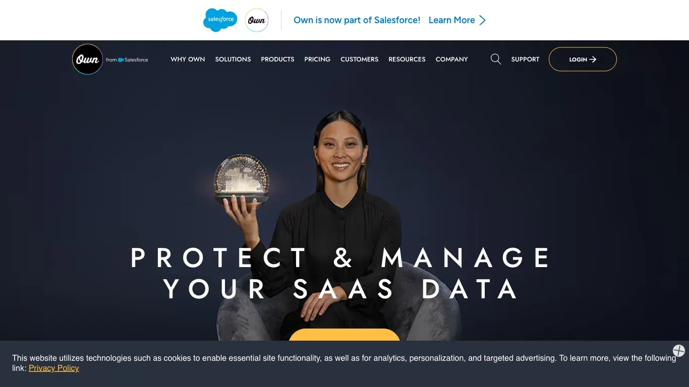Click the round Own logo in top banner
689x387 pixels.
pos(257,20)
